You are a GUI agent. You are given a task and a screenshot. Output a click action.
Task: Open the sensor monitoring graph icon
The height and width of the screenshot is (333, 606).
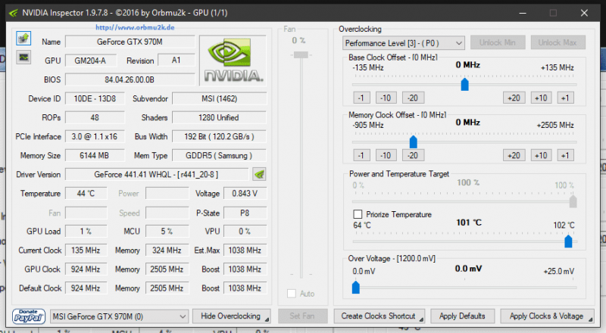[x=23, y=58]
